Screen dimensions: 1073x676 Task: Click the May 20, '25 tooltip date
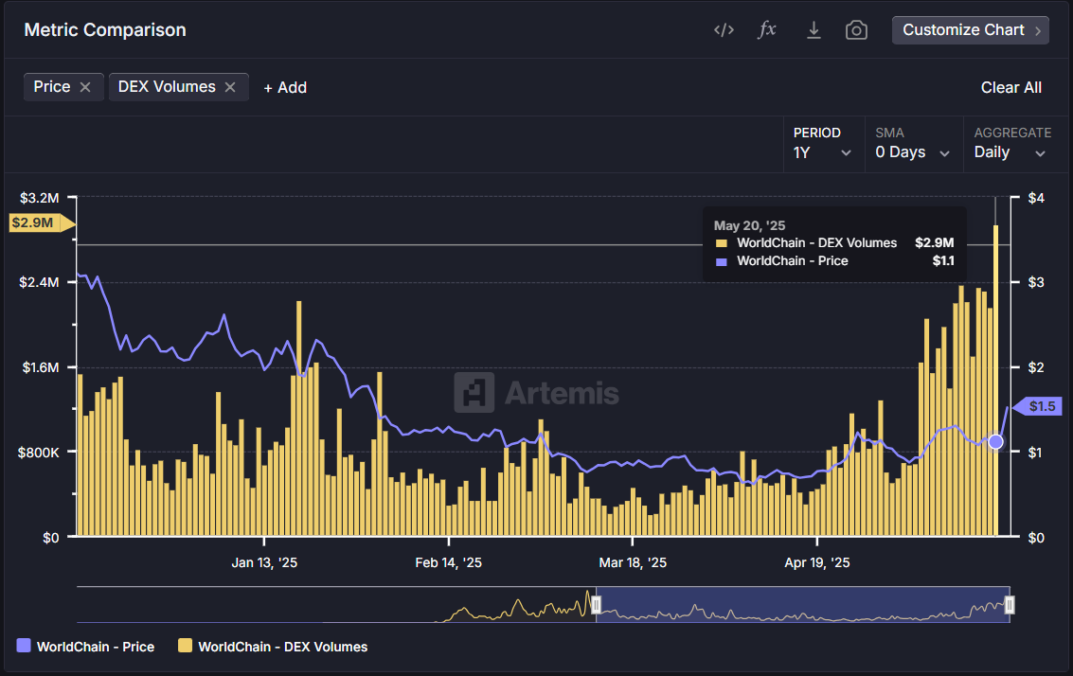tap(749, 225)
